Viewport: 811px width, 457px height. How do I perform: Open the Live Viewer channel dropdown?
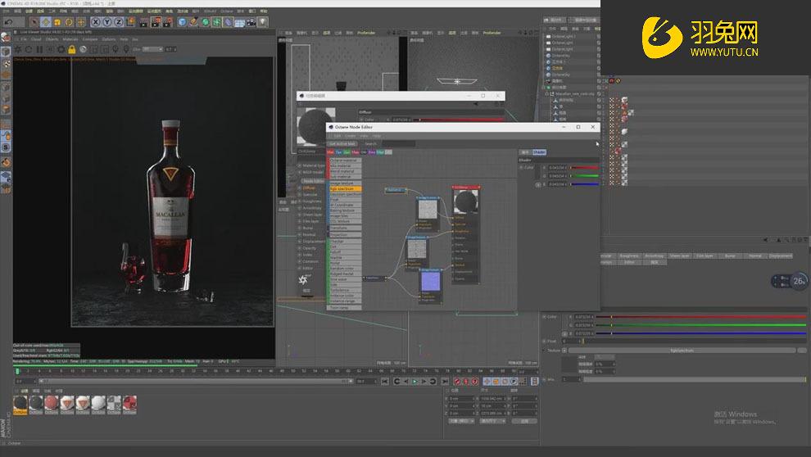click(x=152, y=49)
